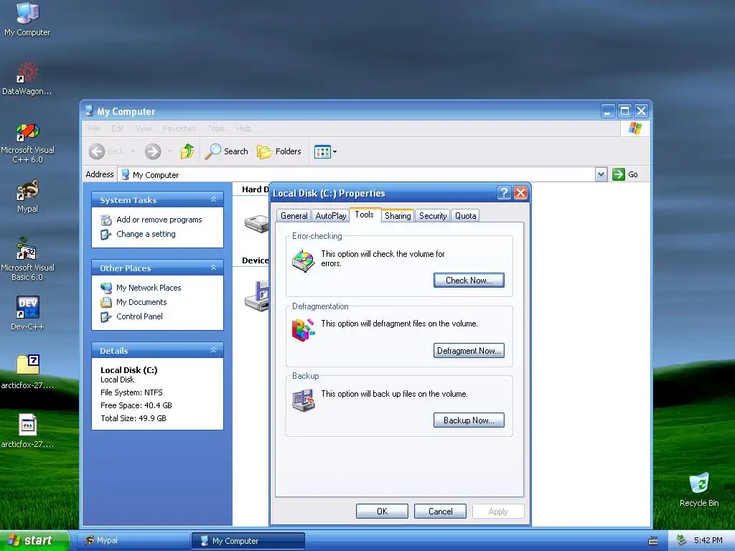The image size is (735, 551).
Task: Minimize the My Computer window
Action: 607,111
